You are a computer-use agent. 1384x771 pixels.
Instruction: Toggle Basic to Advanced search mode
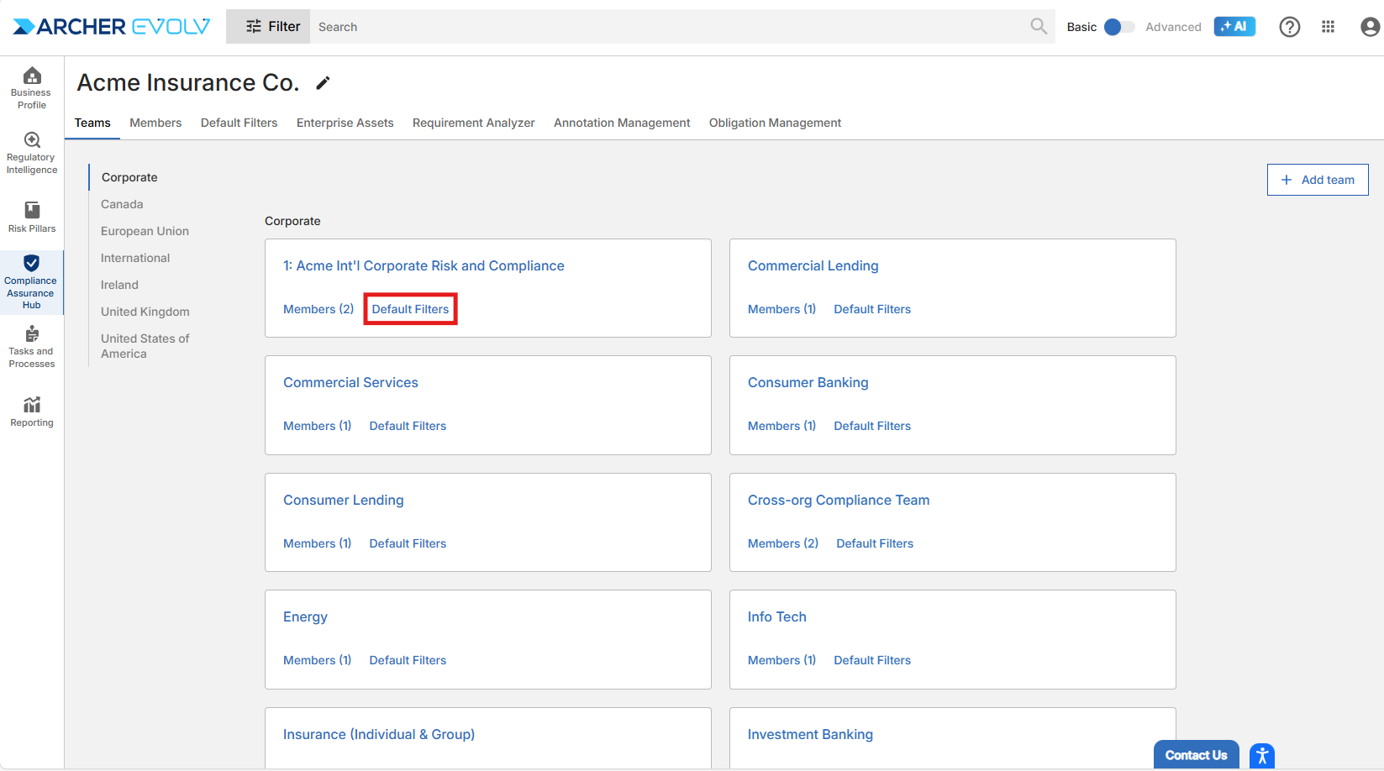tap(1118, 27)
